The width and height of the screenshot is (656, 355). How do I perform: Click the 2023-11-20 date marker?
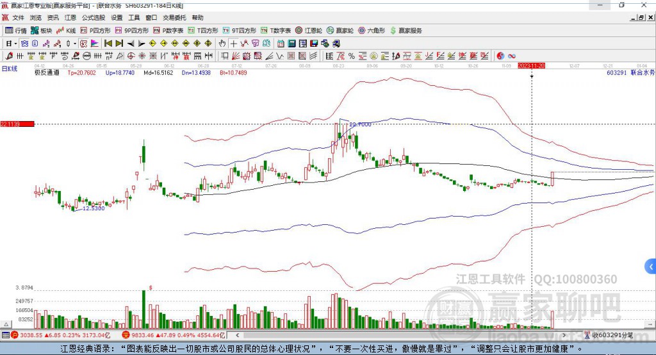(531, 66)
